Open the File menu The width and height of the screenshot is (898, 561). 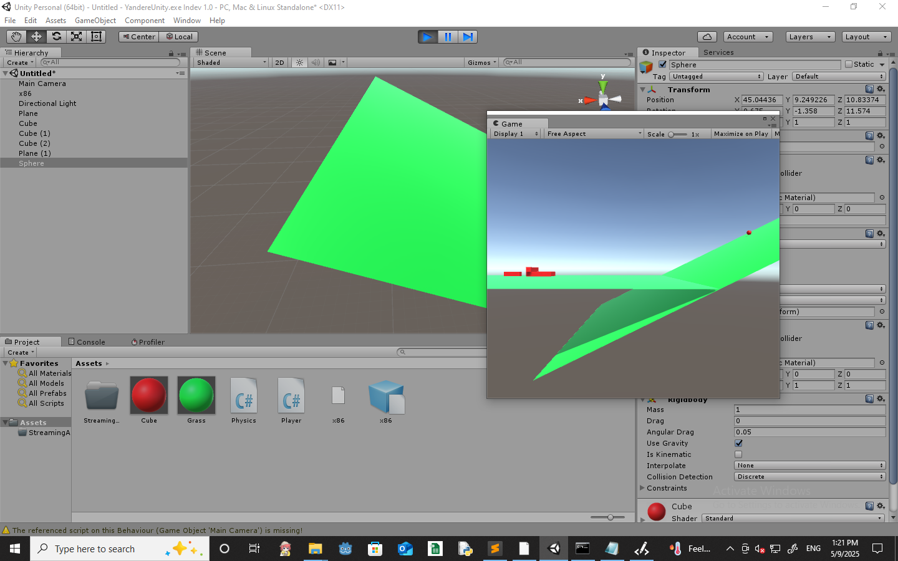tap(10, 21)
